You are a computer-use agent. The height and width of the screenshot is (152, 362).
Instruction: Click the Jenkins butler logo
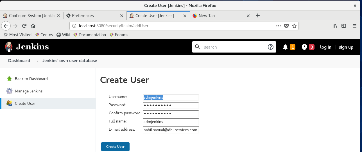tap(9, 47)
